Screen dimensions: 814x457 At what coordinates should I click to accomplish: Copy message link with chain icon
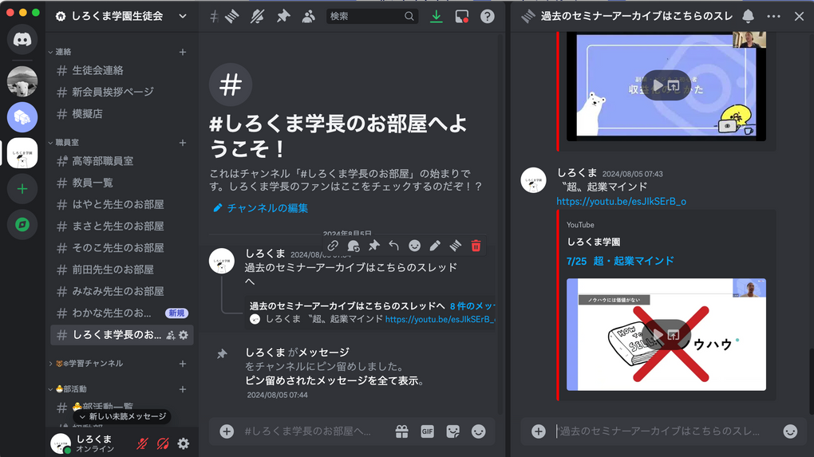tap(333, 246)
